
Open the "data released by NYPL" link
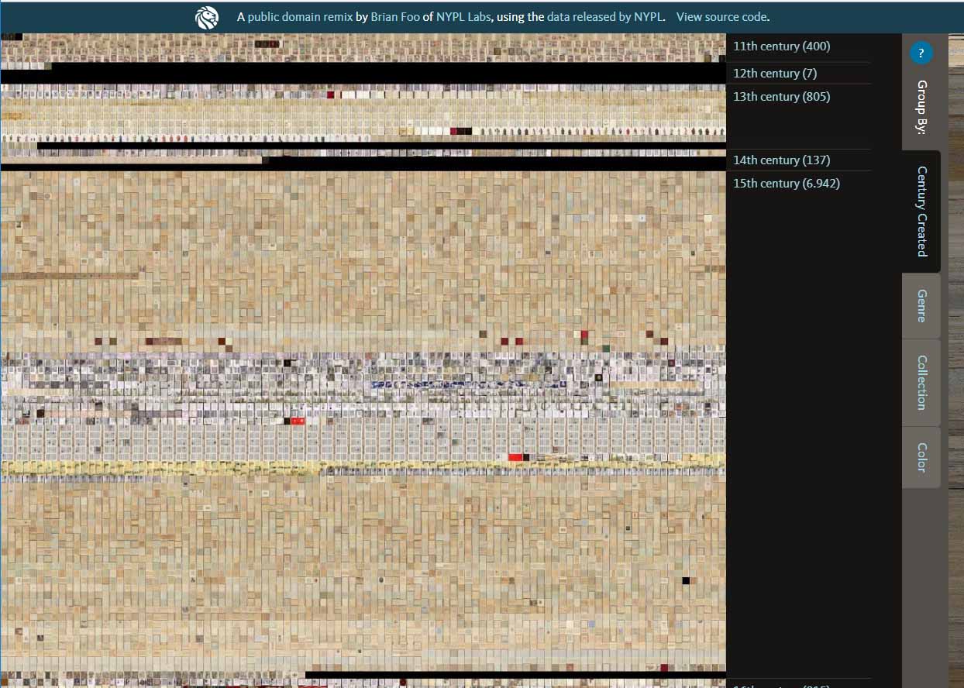tap(605, 17)
